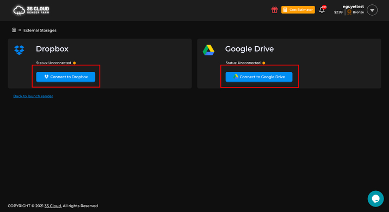The width and height of the screenshot is (389, 212).
Task: Open the 3S Cloud footer link
Action: 53,206
